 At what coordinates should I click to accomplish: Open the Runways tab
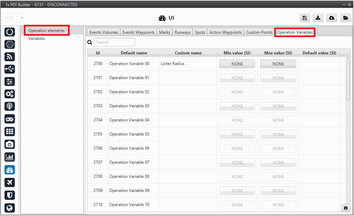click(182, 32)
